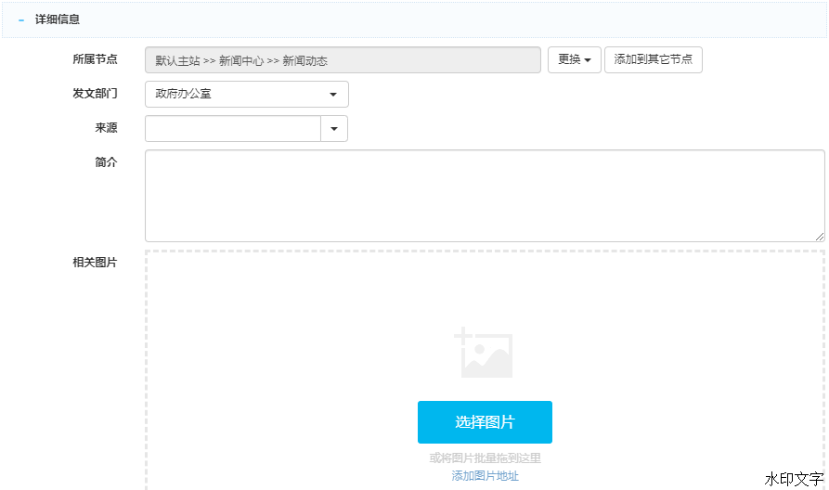Click the blue 选择图片 button
829x490 pixels.
coord(485,422)
